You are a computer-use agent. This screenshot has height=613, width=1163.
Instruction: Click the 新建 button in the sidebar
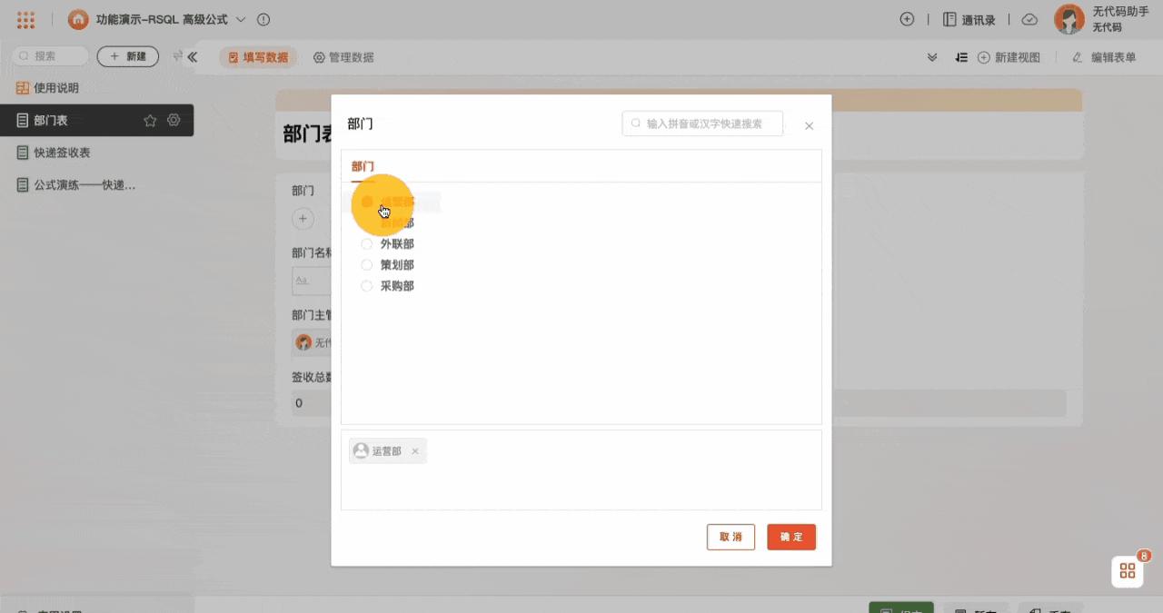[127, 55]
